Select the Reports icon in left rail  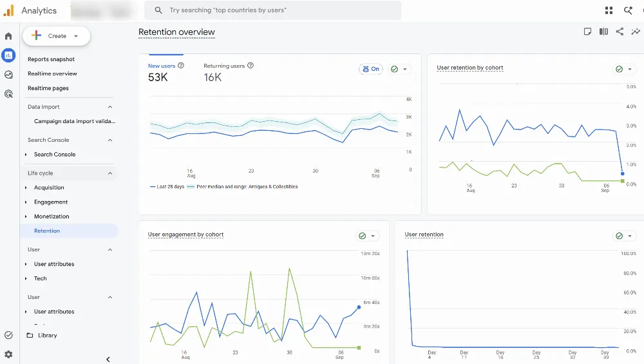8,55
